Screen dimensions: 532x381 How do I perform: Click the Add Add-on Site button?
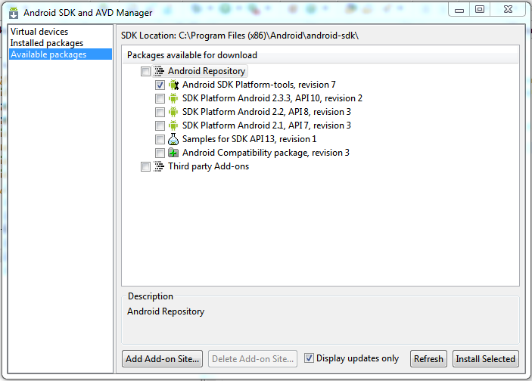pos(162,358)
